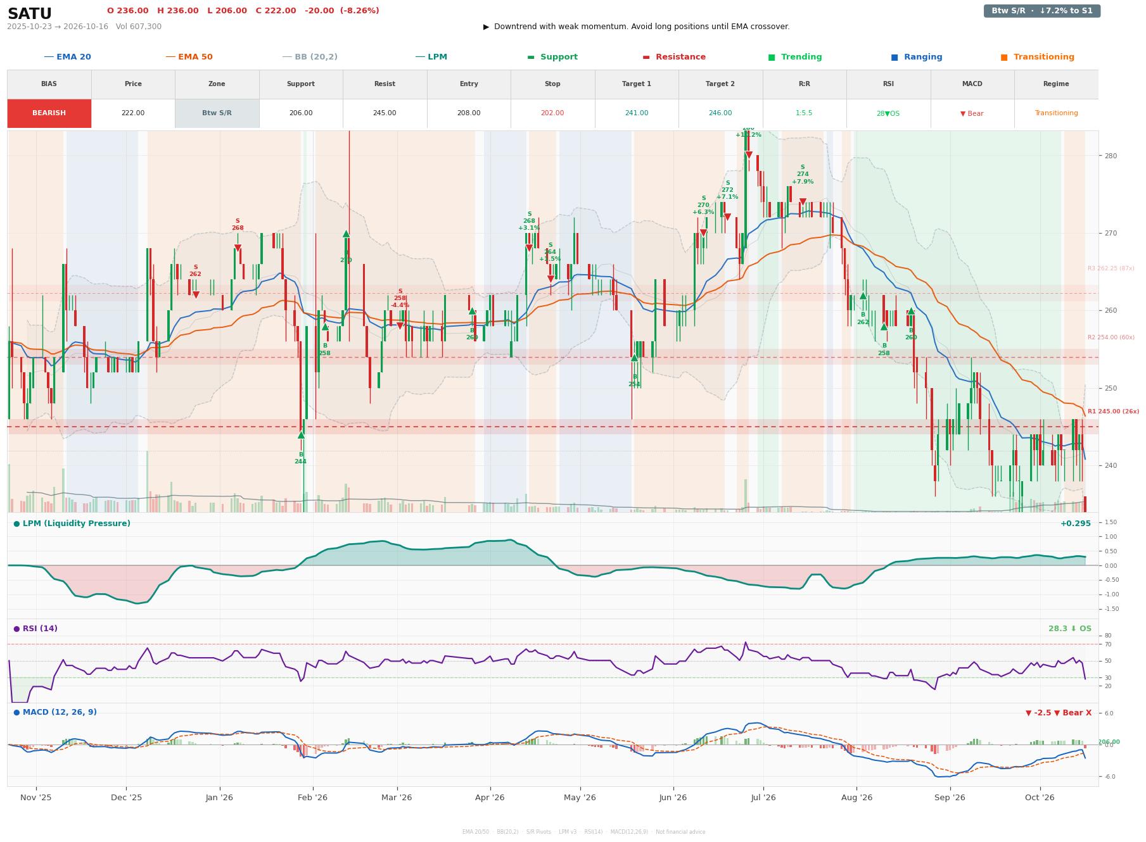Click the S 262 sell arrow marker
Viewport: 1146px width, 842px height.
[196, 295]
